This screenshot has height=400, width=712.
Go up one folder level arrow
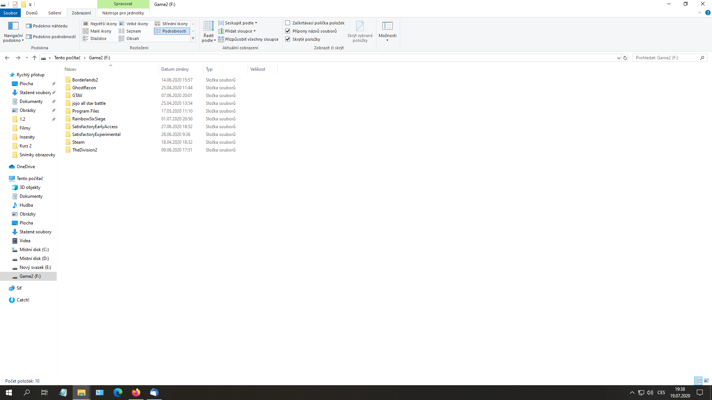pyautogui.click(x=34, y=58)
